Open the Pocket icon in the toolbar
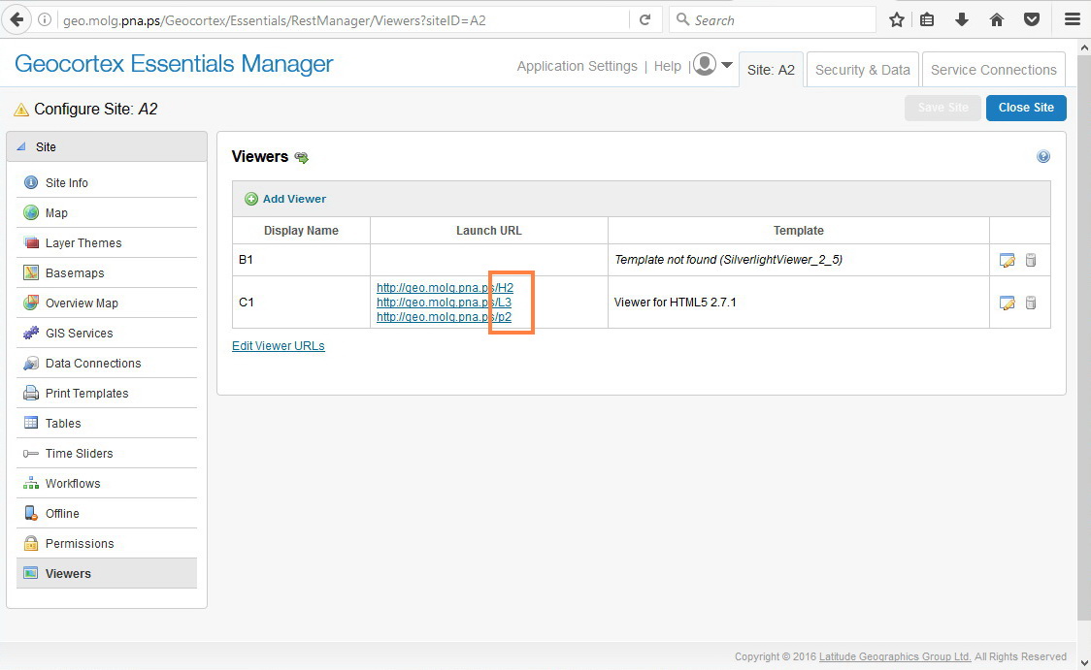The width and height of the screenshot is (1091, 670). (x=1032, y=20)
